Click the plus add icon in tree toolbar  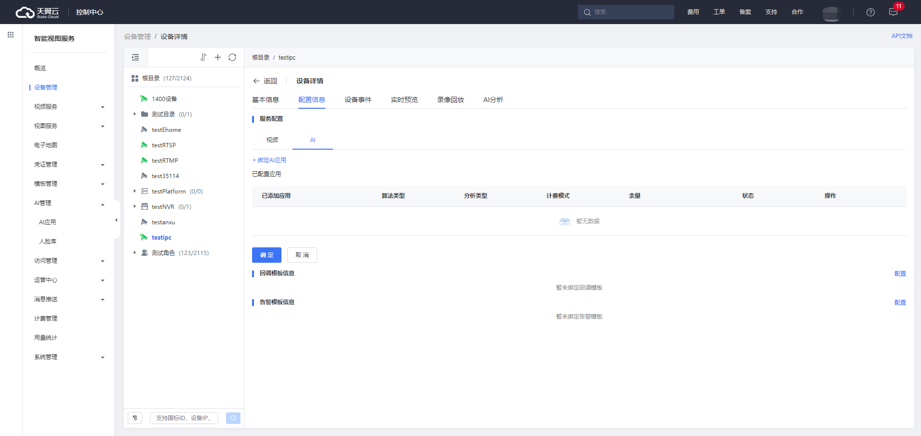218,57
